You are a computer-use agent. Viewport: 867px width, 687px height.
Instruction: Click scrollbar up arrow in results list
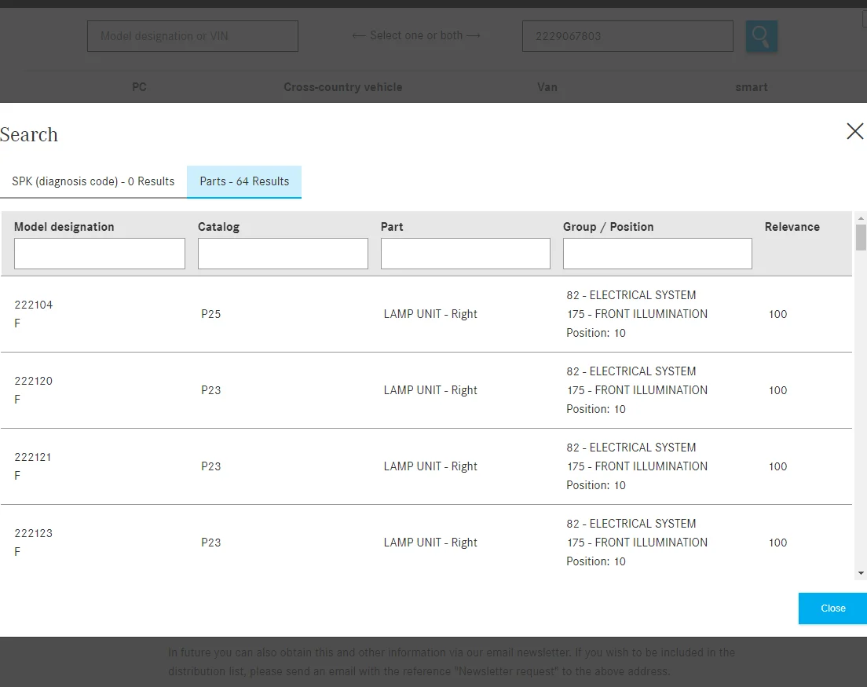point(861,218)
